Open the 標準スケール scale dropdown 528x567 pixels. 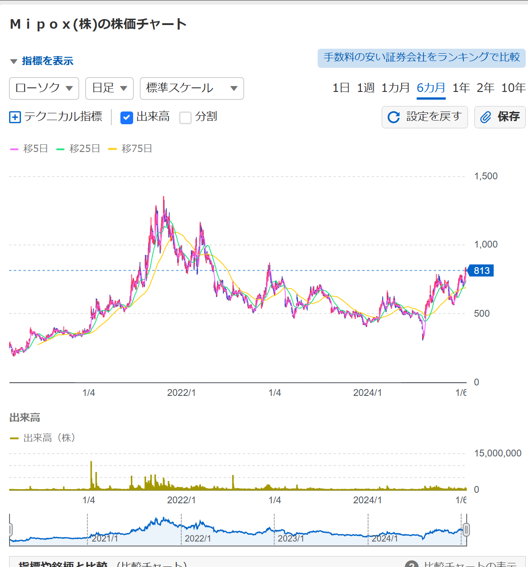192,88
